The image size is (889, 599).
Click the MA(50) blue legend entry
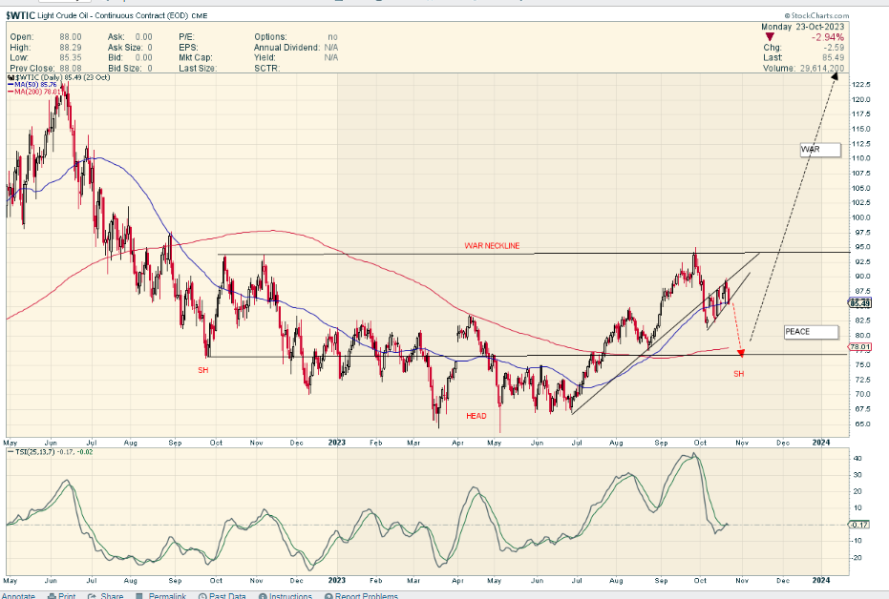click(35, 85)
